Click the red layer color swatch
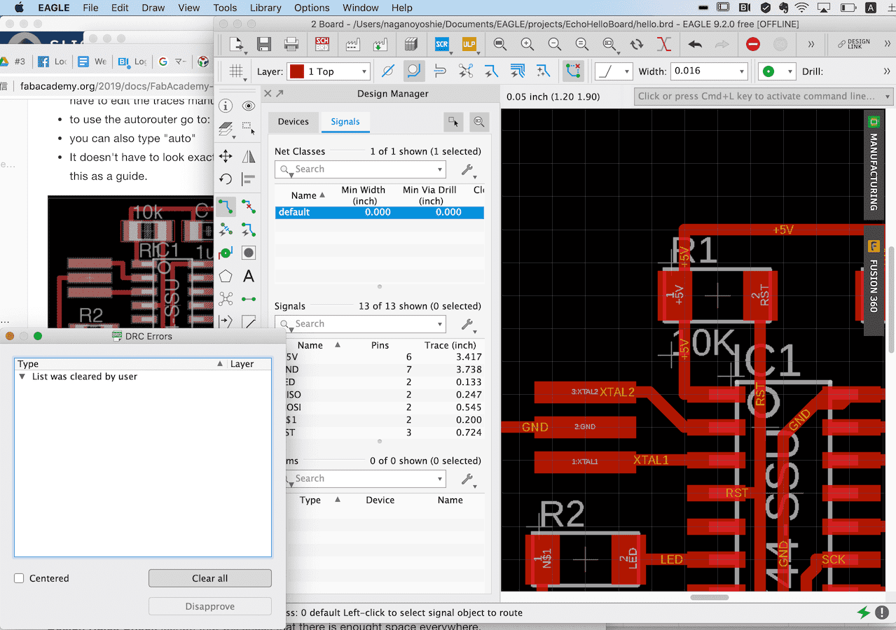 pos(297,71)
